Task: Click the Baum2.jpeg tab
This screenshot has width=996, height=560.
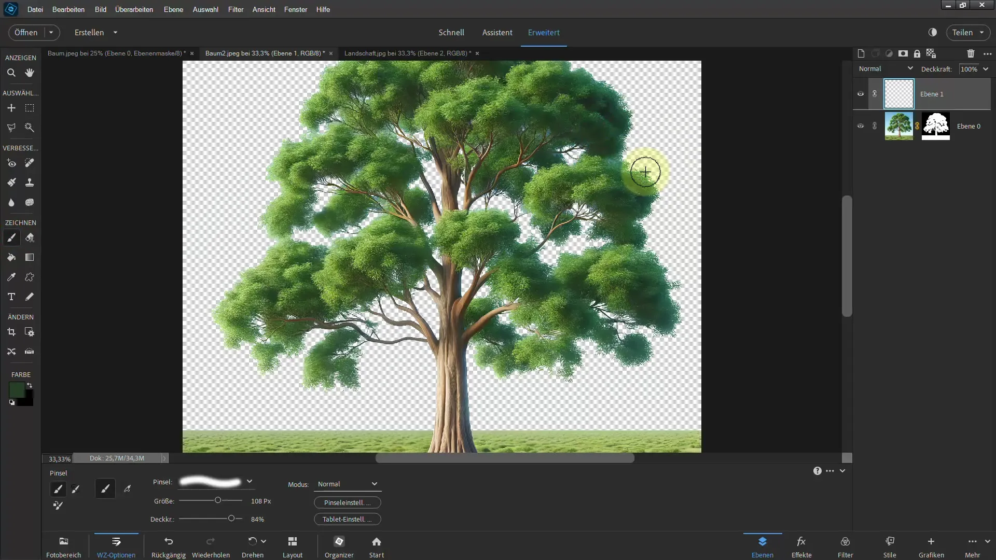Action: pyautogui.click(x=265, y=53)
